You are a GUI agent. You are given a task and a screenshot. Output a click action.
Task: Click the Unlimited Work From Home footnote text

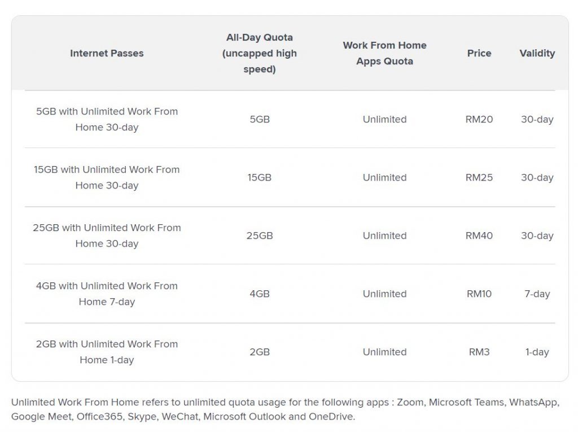(284, 409)
